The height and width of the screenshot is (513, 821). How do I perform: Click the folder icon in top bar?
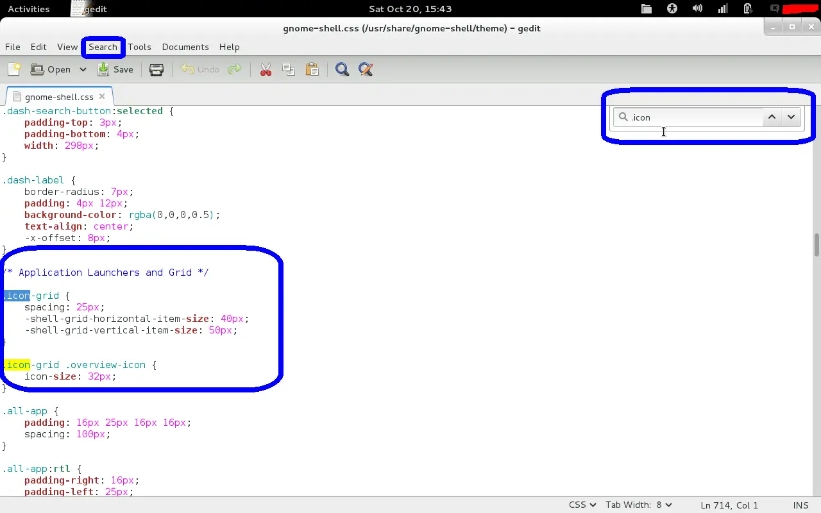point(647,9)
